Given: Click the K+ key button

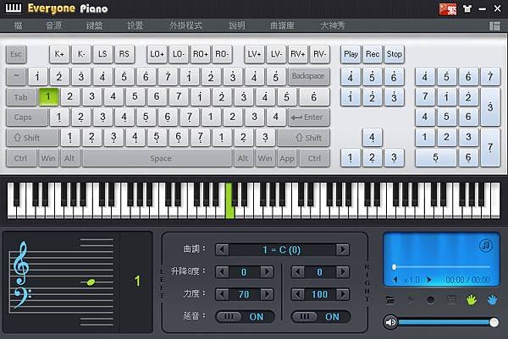Looking at the screenshot, I should tap(59, 54).
